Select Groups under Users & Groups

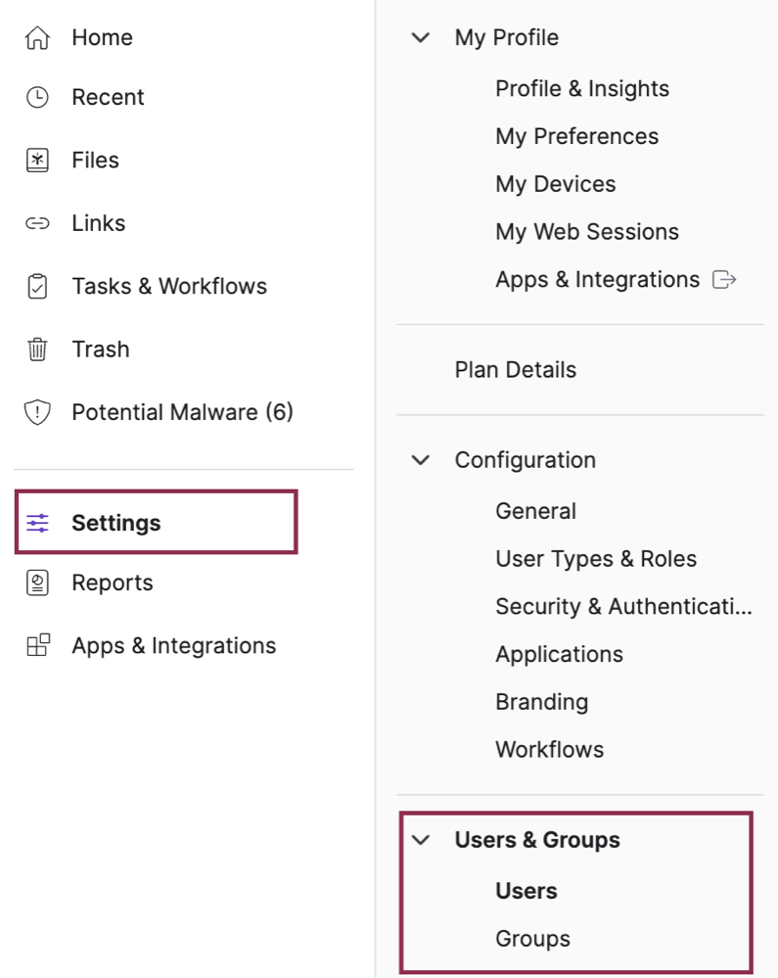pos(533,939)
